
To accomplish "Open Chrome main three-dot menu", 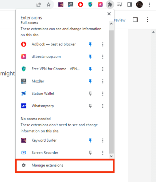I will [150, 5].
